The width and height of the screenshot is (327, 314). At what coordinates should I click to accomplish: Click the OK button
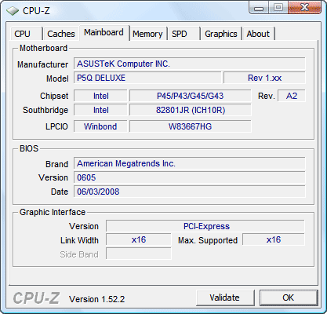(289, 298)
